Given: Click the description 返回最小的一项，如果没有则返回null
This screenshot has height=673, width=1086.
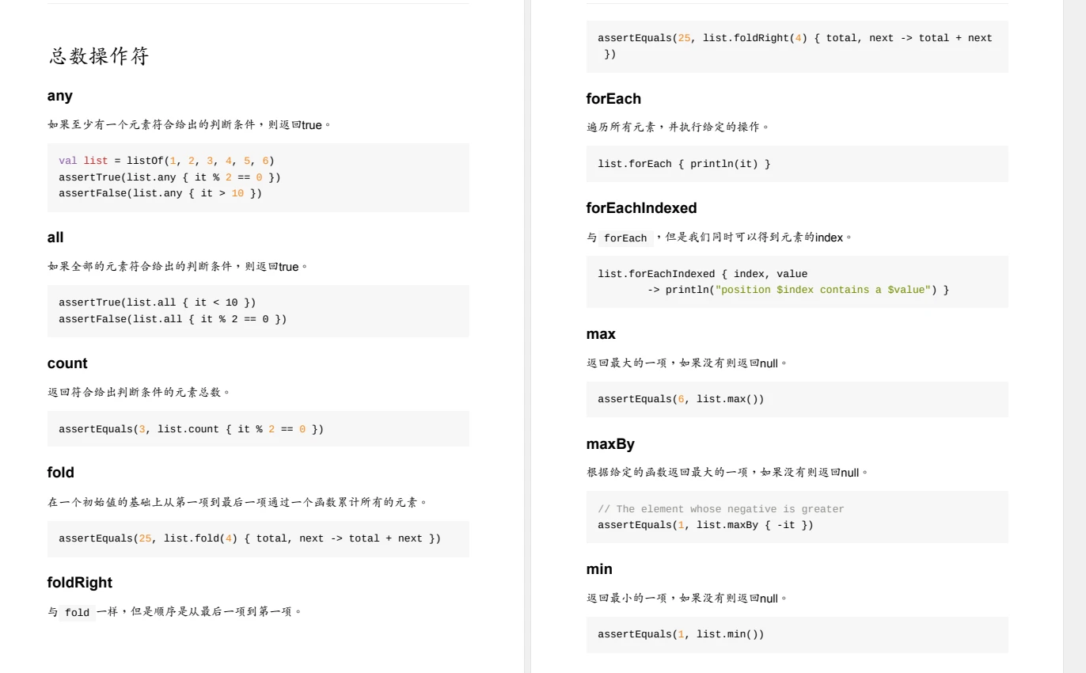Looking at the screenshot, I should tap(687, 598).
